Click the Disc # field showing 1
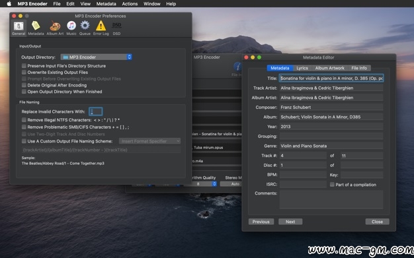The height and width of the screenshot is (258, 414). (303, 165)
